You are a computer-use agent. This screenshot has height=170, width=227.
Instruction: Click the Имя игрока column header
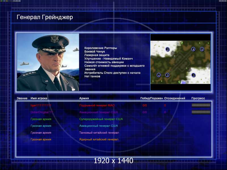39,98
